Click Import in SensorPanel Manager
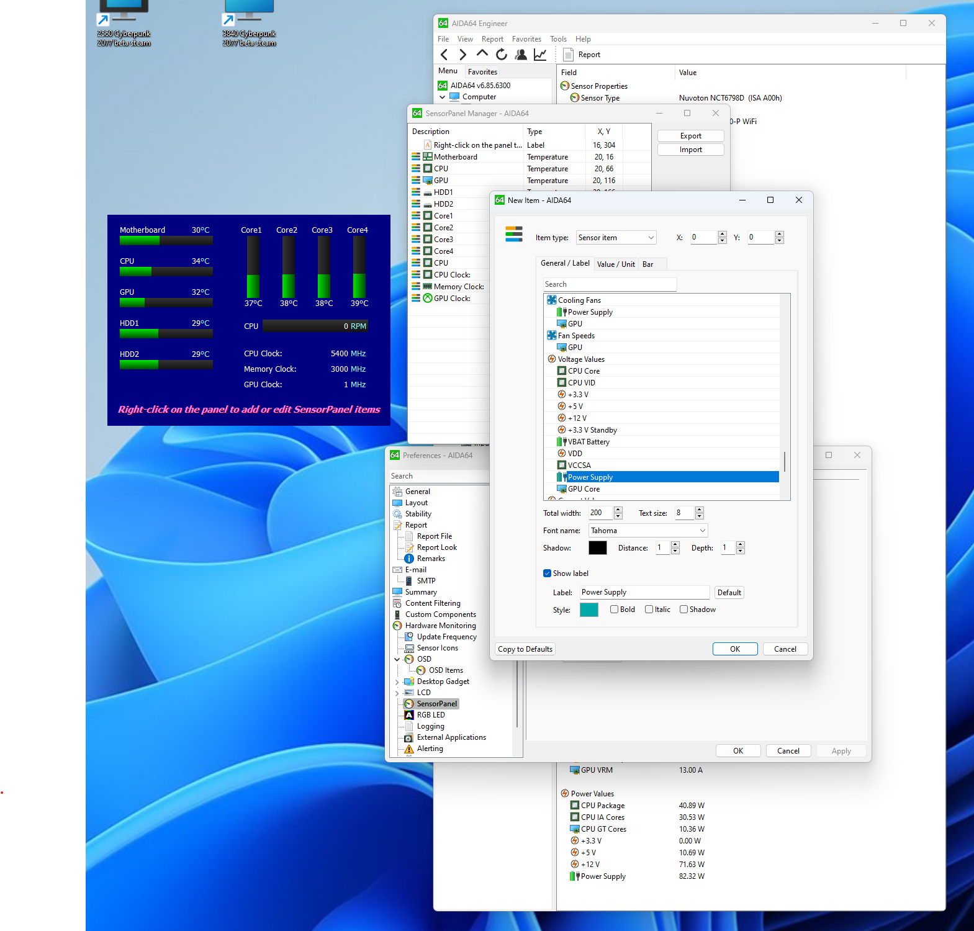Image resolution: width=974 pixels, height=931 pixels. click(690, 150)
